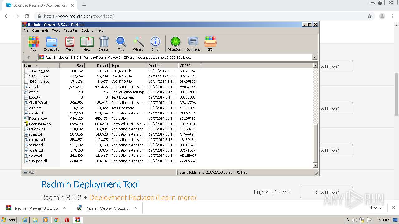The height and width of the screenshot is (224, 399).
Task: Click the SFX toolbar icon
Action: pos(210,44)
